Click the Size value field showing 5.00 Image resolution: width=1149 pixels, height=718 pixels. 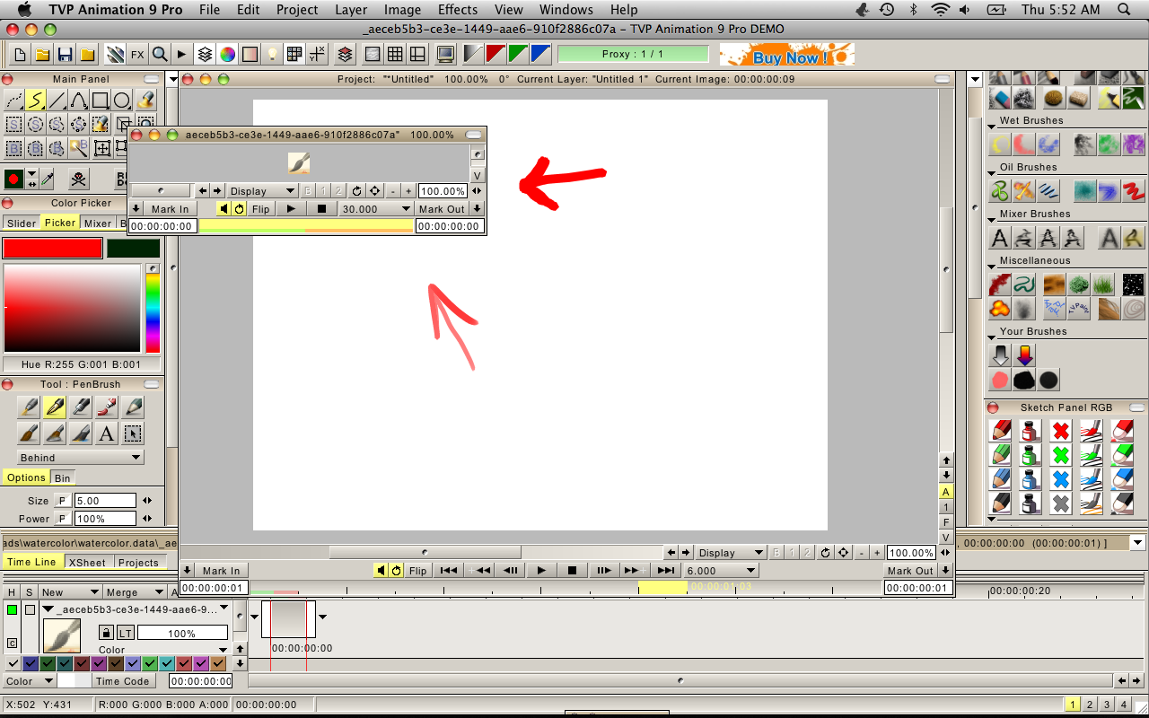[x=104, y=501]
